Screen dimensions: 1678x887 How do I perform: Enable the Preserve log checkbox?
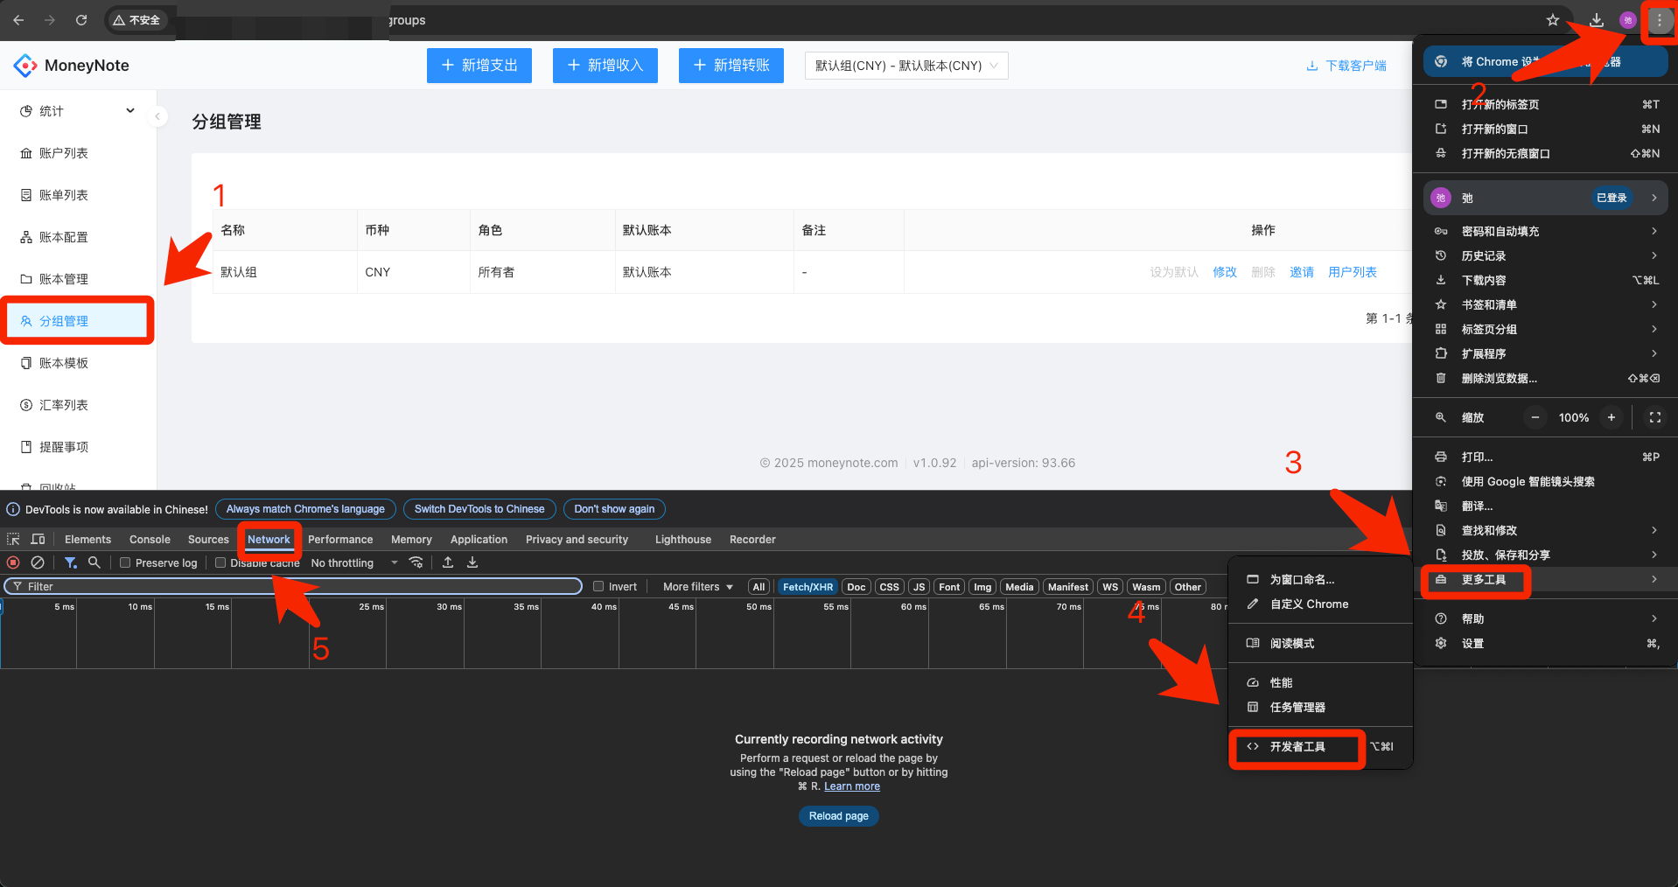tap(125, 562)
